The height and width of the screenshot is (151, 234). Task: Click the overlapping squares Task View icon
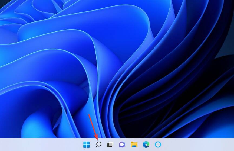pyautogui.click(x=110, y=144)
